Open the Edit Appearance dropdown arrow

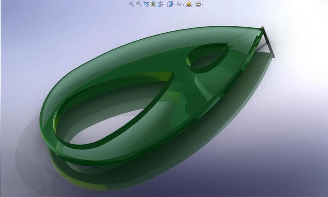click(193, 4)
